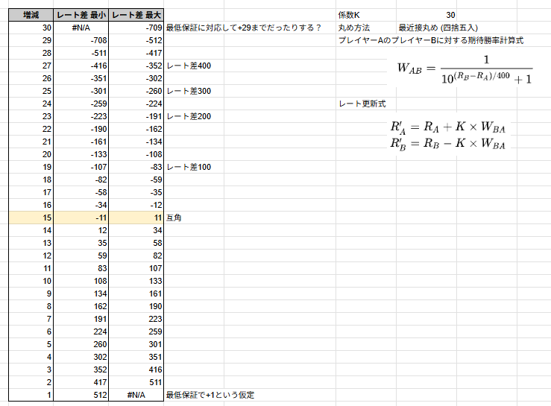Select the cell with value 133
Viewport: 551px width, 406px height.
[x=136, y=281]
